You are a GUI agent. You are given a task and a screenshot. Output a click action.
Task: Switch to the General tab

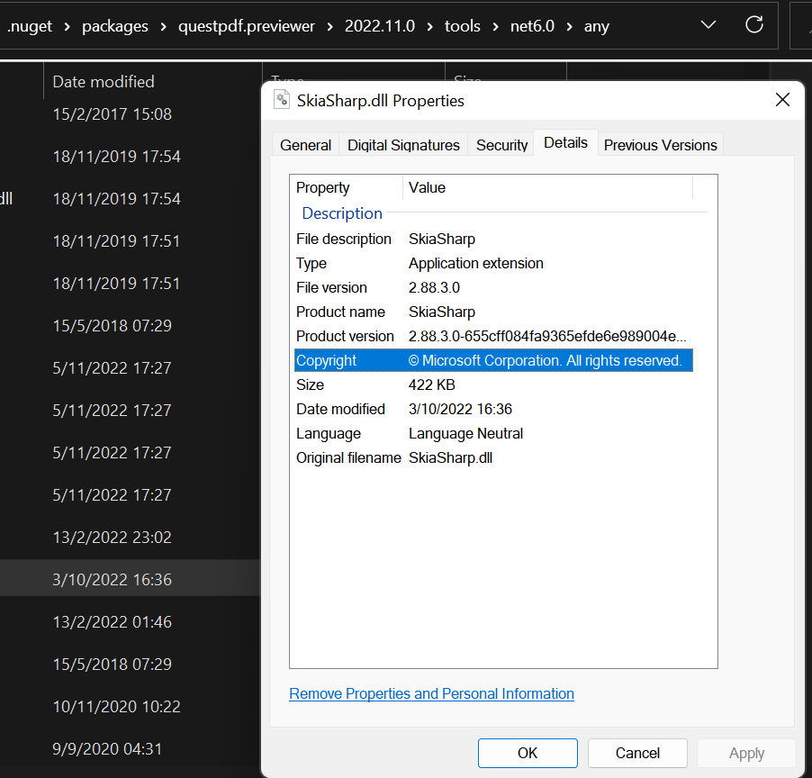point(305,144)
